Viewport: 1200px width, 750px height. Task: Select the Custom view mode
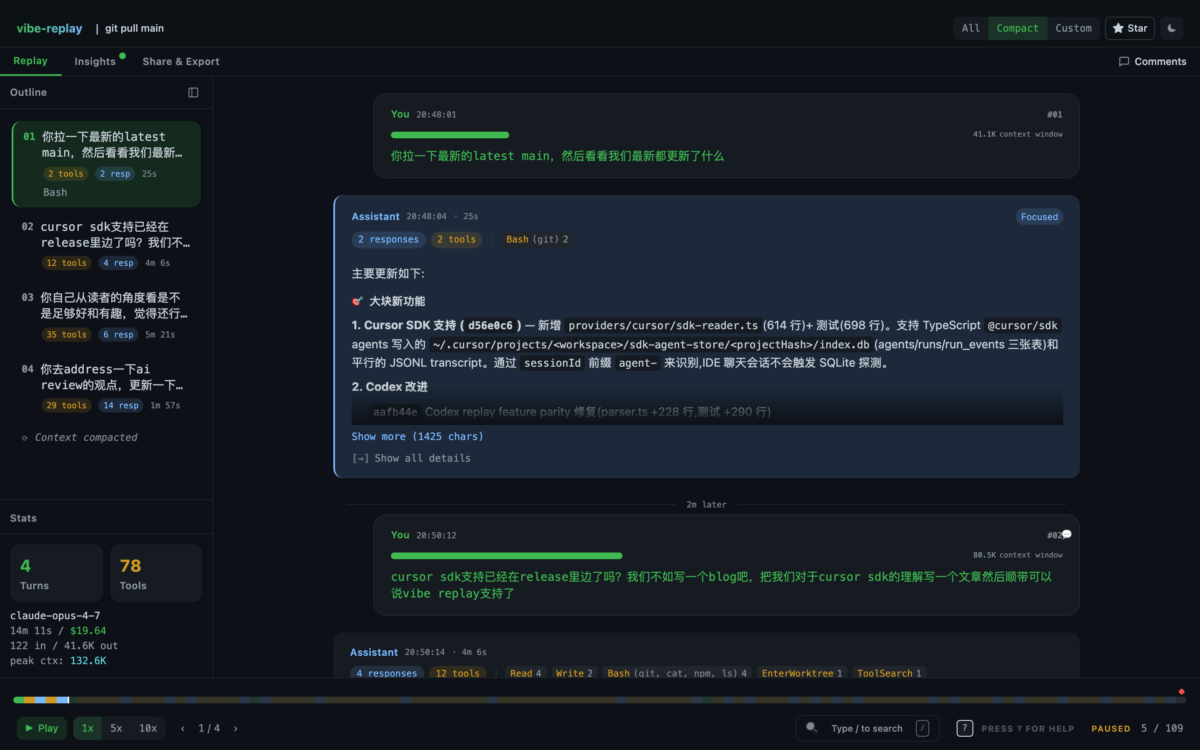point(1073,28)
